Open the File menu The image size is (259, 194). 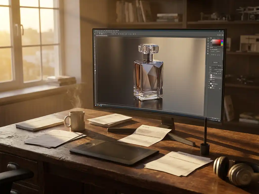(96, 32)
